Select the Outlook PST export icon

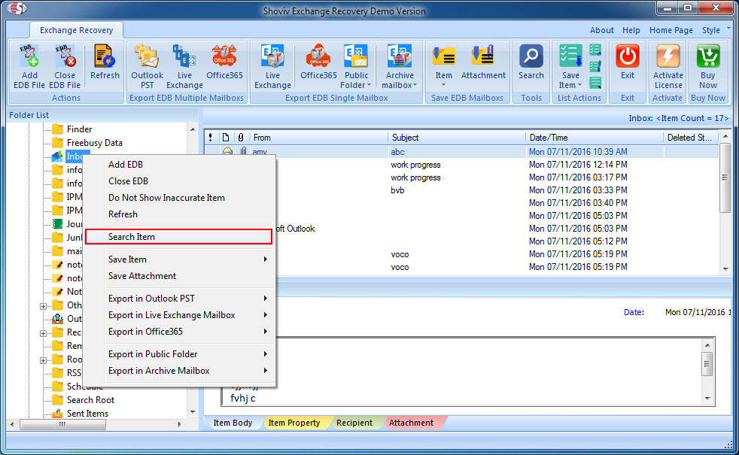[147, 59]
